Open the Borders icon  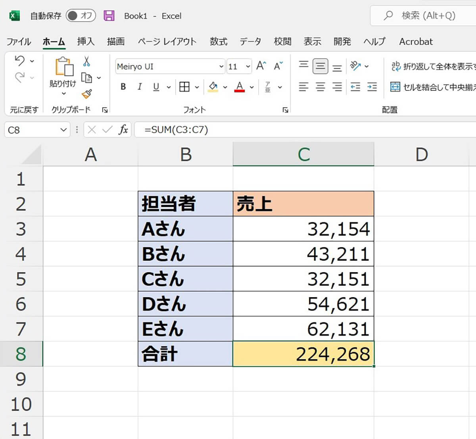[184, 87]
